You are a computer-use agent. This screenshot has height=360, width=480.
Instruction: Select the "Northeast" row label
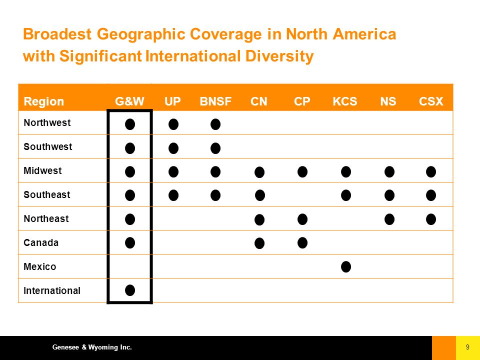[x=46, y=218]
